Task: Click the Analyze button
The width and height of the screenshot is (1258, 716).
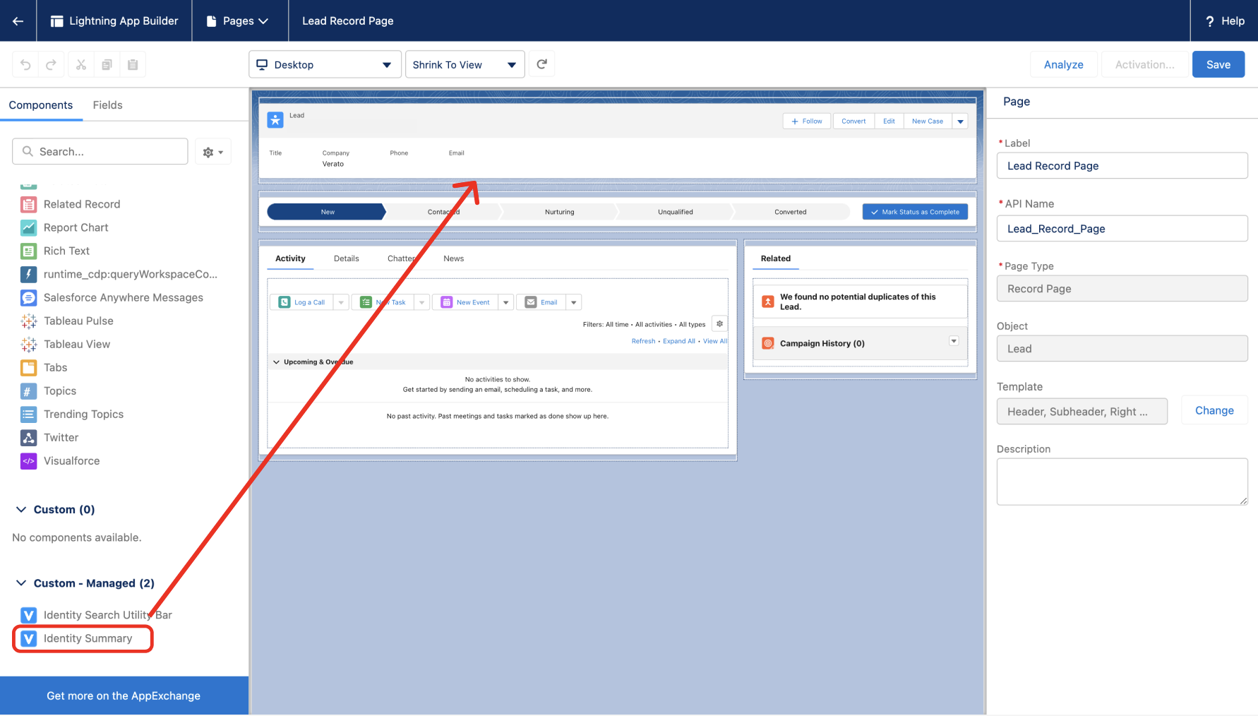Action: point(1064,64)
